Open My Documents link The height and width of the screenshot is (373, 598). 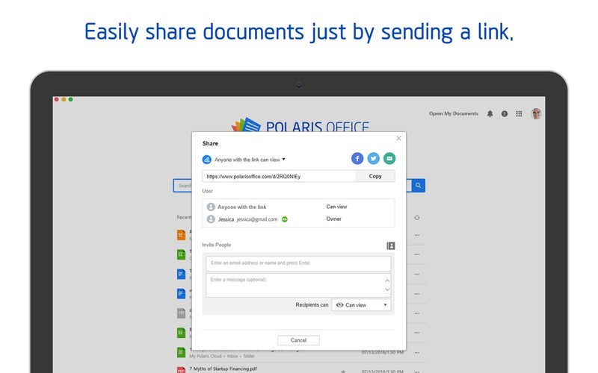click(453, 114)
